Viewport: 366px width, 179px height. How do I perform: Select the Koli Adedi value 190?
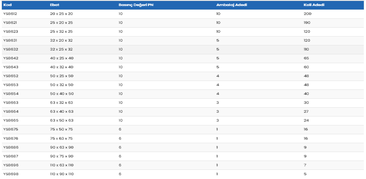click(x=307, y=23)
